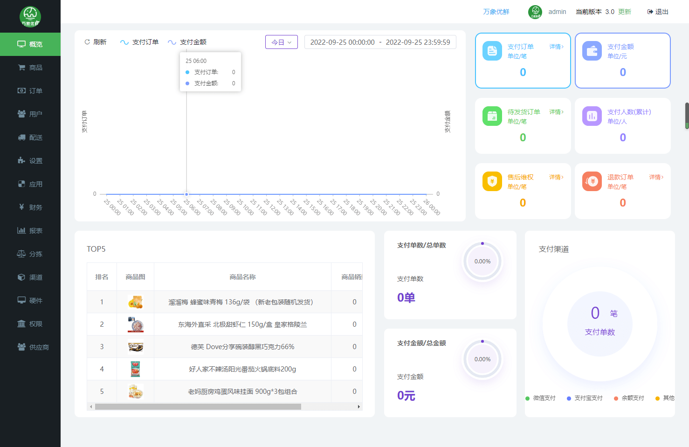Click the blue document icon for 支付订单
Viewport: 689px width, 447px height.
[x=492, y=51]
